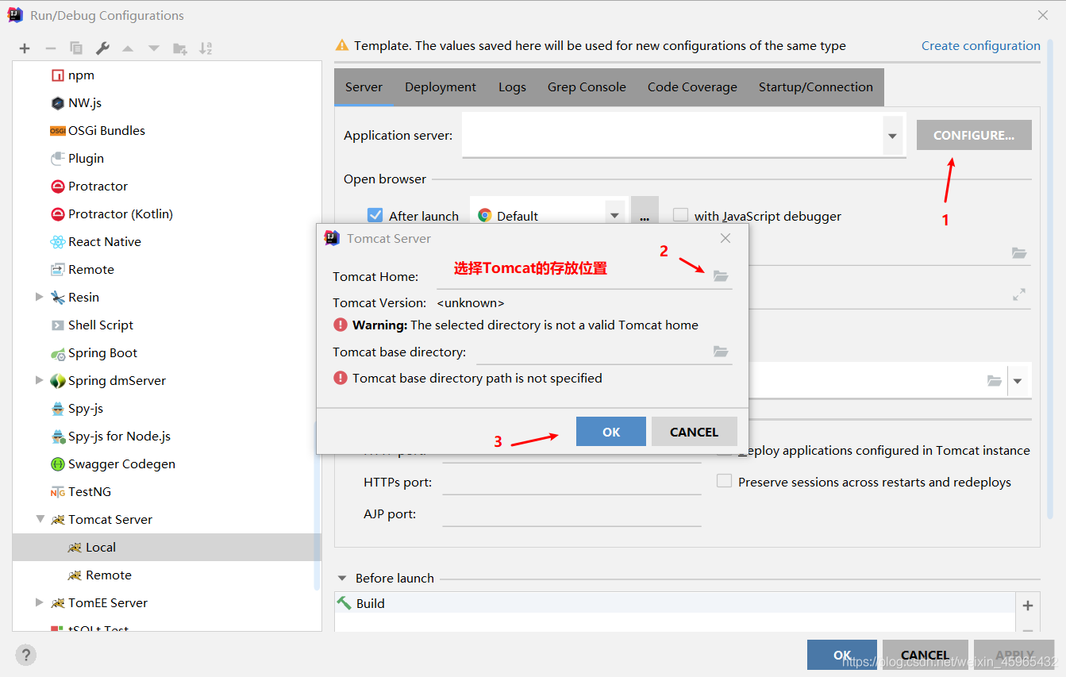Collapse the Tomcat Server node
This screenshot has height=677, width=1066.
39,519
